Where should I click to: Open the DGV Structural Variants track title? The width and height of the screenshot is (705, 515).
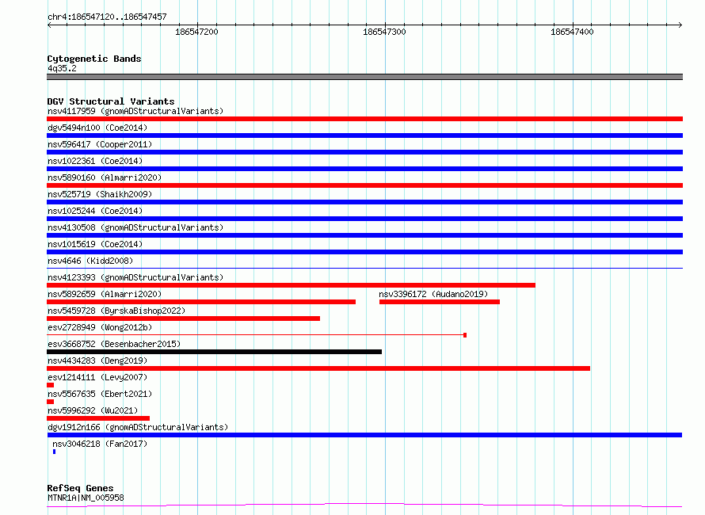111,101
